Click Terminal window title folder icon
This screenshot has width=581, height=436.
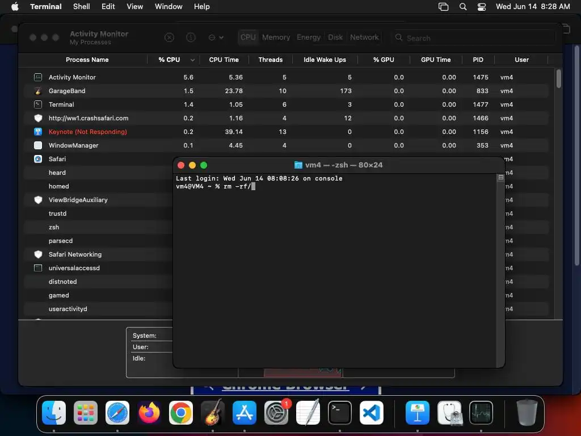(x=298, y=165)
